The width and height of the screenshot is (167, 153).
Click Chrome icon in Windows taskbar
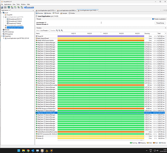[x=28, y=151]
